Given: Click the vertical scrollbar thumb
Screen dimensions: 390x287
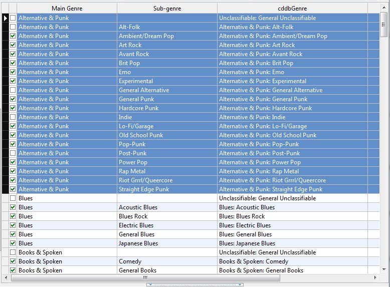Looking at the screenshot, I should coord(383,25).
